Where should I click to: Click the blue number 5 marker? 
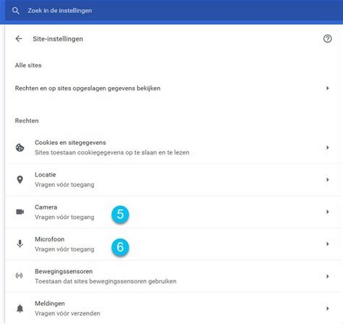click(120, 215)
